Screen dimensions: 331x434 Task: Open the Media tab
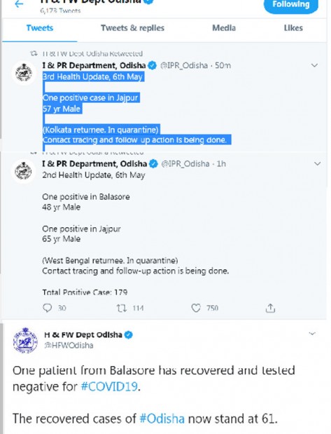pos(224,28)
